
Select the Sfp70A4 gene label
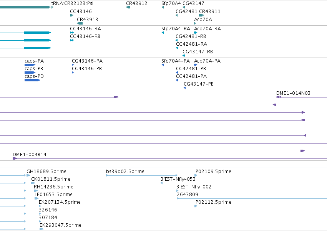[x=171, y=3]
